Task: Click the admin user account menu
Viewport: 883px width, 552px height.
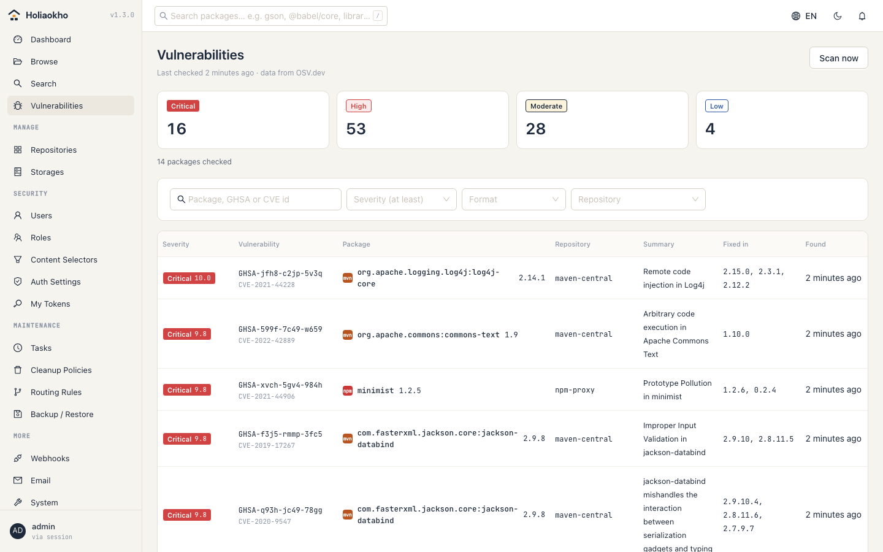Action: tap(71, 531)
